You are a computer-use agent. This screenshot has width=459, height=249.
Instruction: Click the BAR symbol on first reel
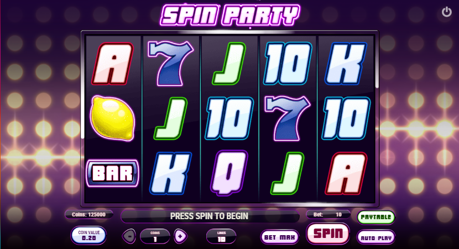coord(113,173)
